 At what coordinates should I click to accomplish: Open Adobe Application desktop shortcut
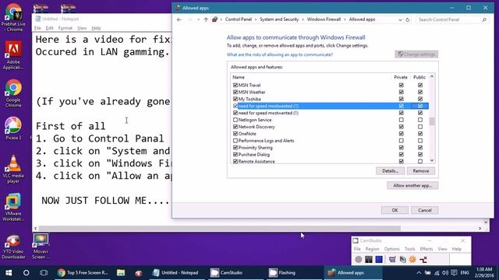click(13, 55)
